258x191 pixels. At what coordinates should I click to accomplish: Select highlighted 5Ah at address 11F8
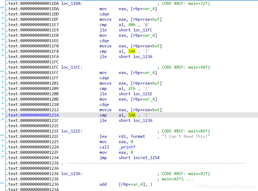click(132, 51)
